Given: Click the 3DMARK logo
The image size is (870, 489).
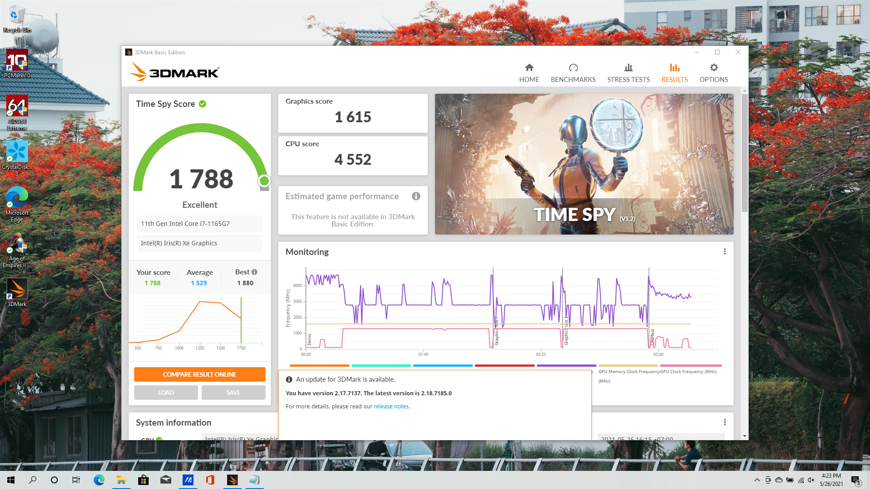Looking at the screenshot, I should pos(174,72).
